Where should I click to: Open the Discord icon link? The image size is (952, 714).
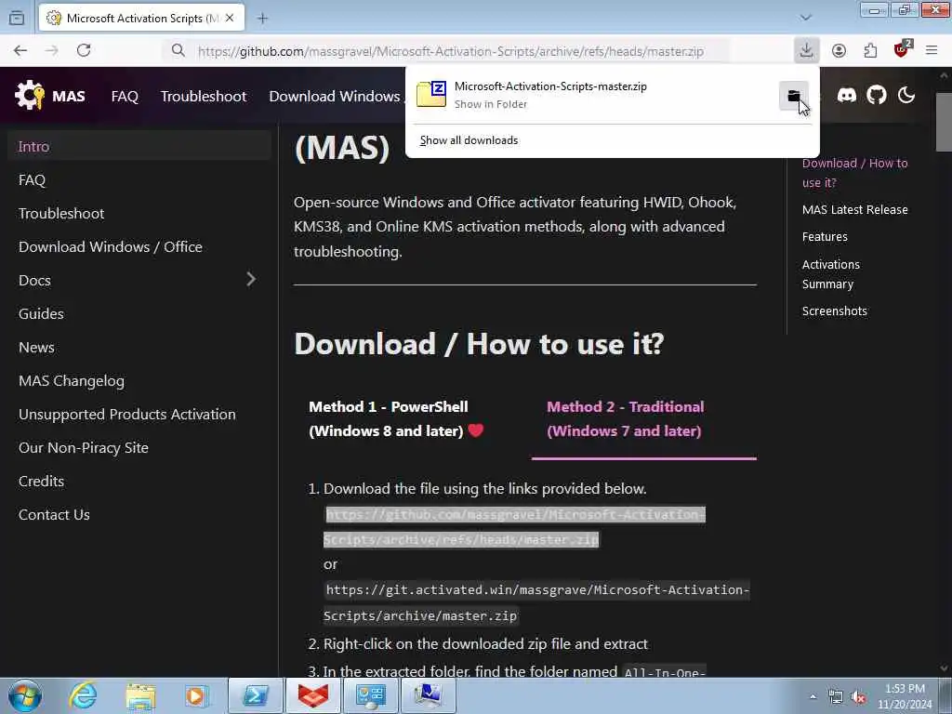(x=846, y=96)
